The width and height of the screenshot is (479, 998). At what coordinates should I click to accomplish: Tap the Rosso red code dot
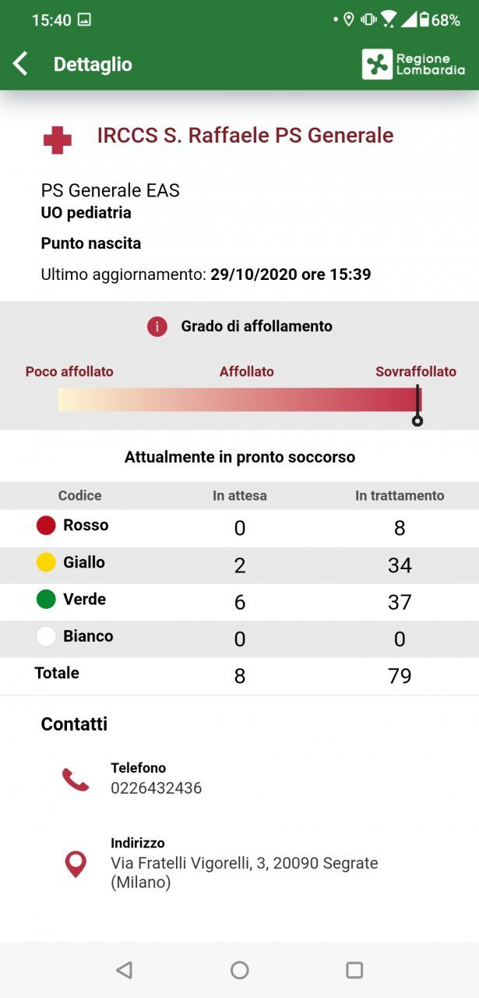tap(46, 526)
